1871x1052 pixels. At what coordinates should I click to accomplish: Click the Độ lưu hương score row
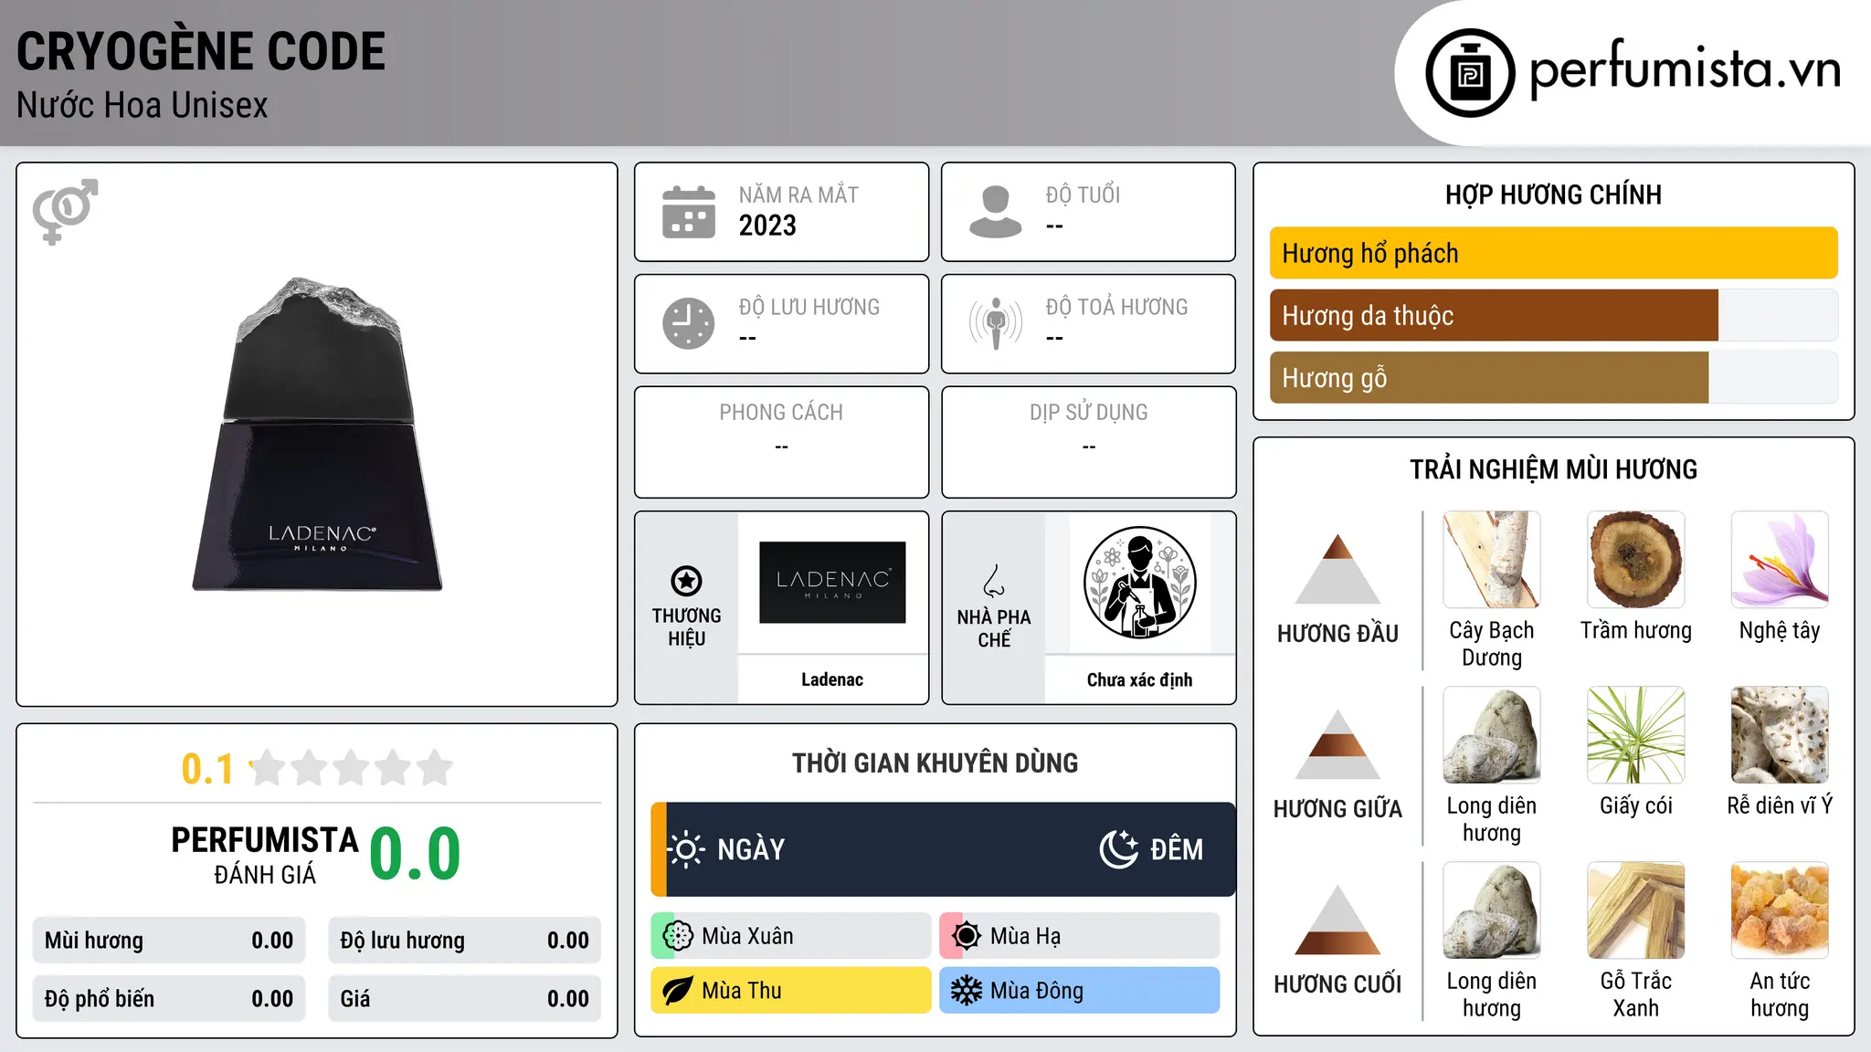464,941
